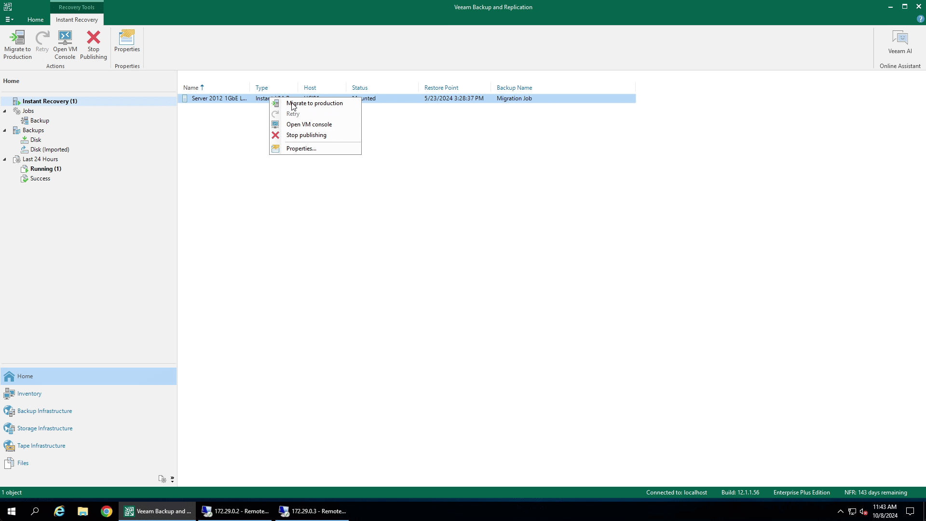
Task: Launch Internet Explorer from taskbar
Action: 59,511
